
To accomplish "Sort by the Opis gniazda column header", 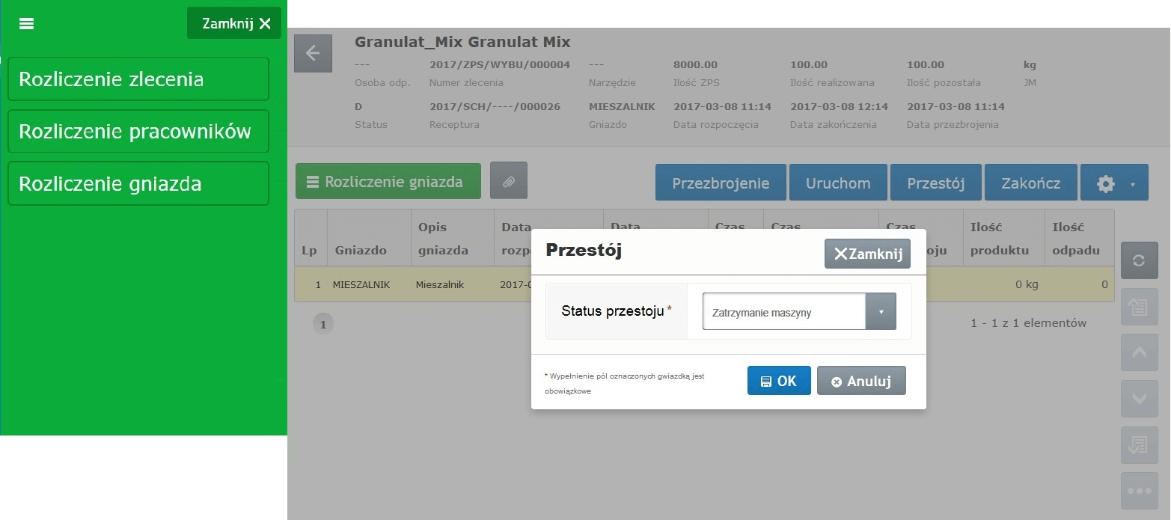I will [452, 238].
